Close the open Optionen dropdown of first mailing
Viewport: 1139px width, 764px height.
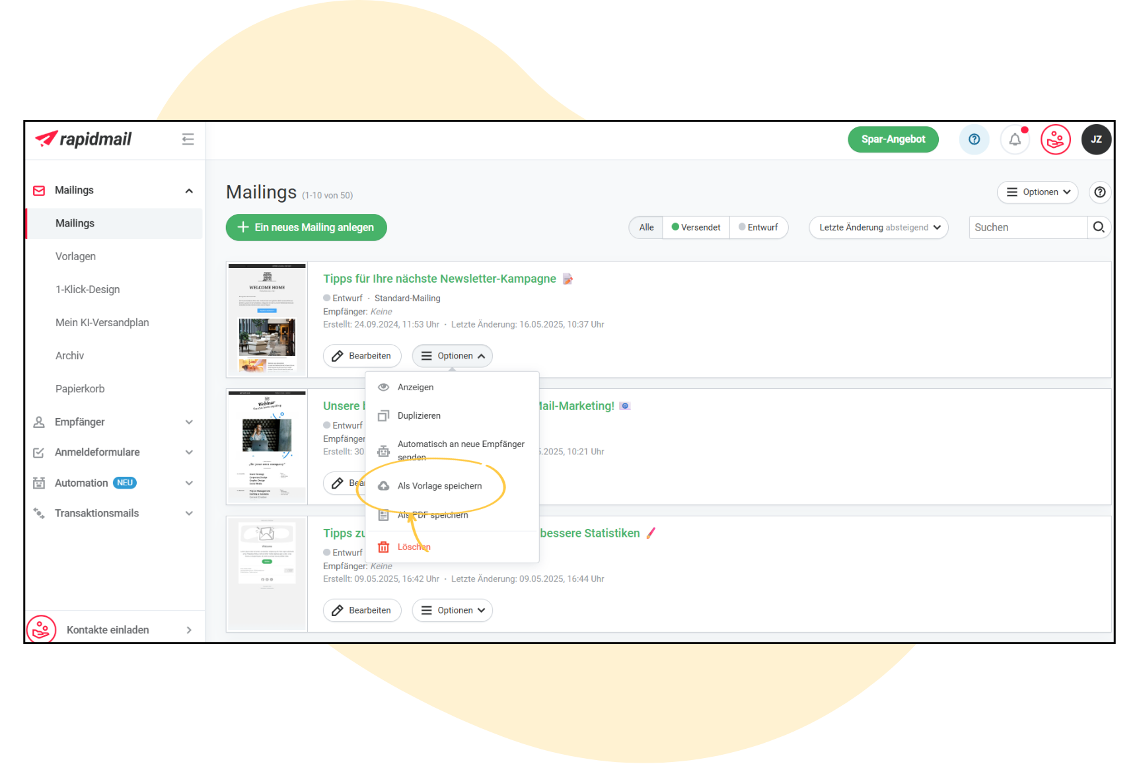(x=453, y=356)
